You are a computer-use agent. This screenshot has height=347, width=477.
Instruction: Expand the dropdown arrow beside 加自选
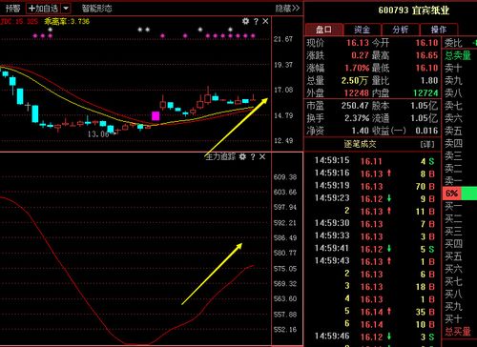click(x=66, y=9)
